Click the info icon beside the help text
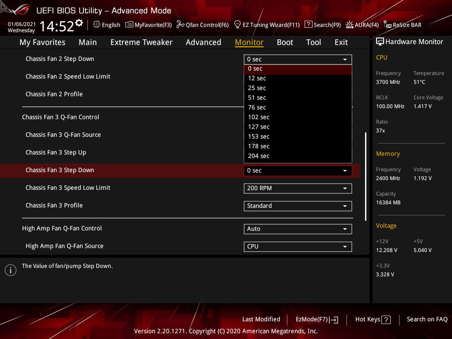This screenshot has width=452, height=339. 11,270
